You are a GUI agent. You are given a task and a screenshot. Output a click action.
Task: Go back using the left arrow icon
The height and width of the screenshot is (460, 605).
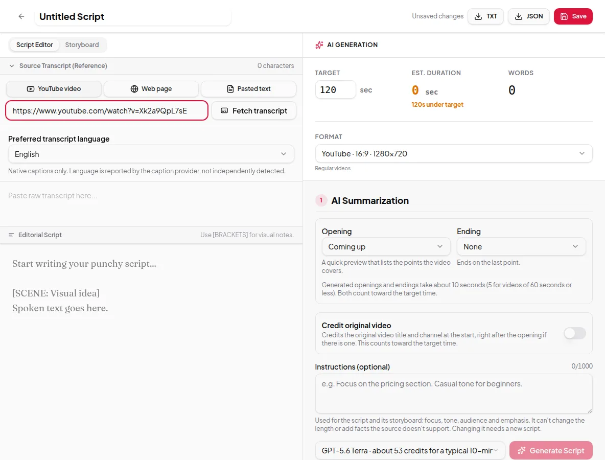tap(21, 16)
